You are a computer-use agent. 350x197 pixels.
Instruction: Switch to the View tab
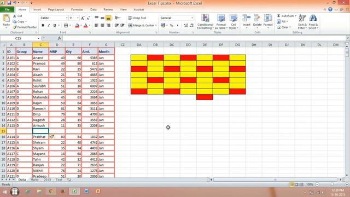tap(123, 10)
